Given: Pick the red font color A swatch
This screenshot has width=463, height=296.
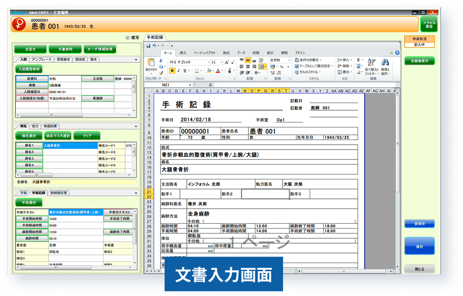Looking at the screenshot, I should (217, 70).
